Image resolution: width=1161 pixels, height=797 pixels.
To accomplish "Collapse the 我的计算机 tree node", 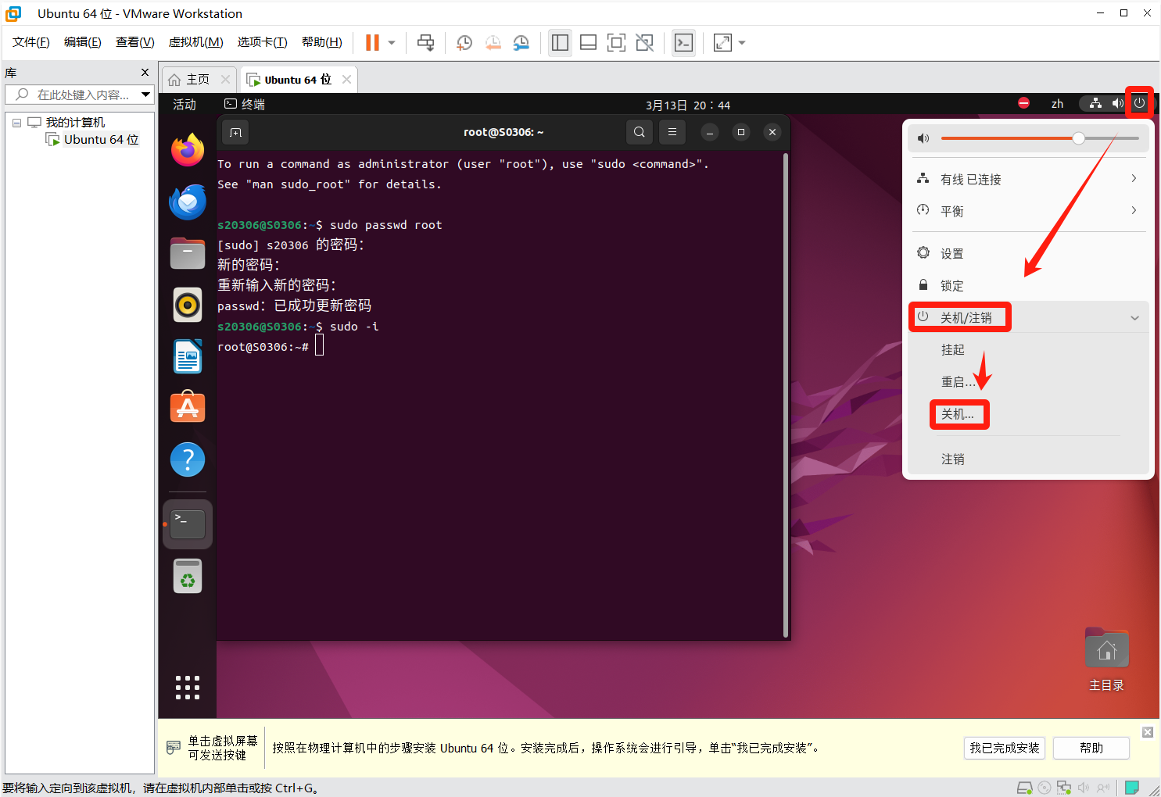I will (x=16, y=123).
